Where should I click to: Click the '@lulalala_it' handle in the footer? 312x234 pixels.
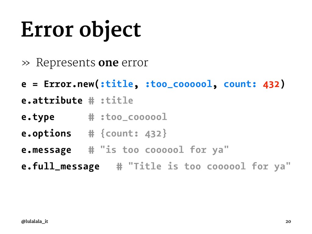point(35,222)
